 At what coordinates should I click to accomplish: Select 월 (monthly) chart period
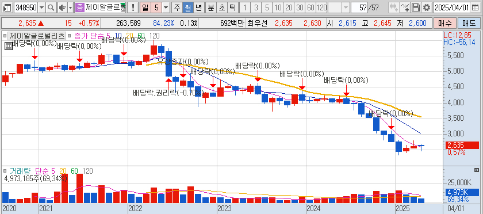coord(187,7)
